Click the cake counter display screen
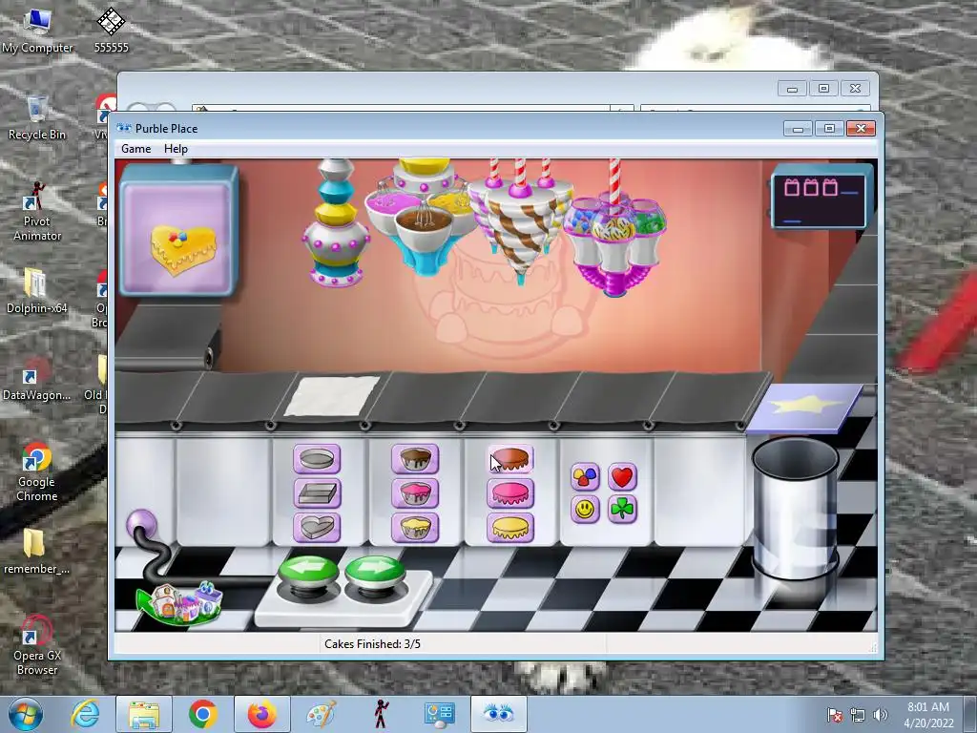 (x=820, y=199)
